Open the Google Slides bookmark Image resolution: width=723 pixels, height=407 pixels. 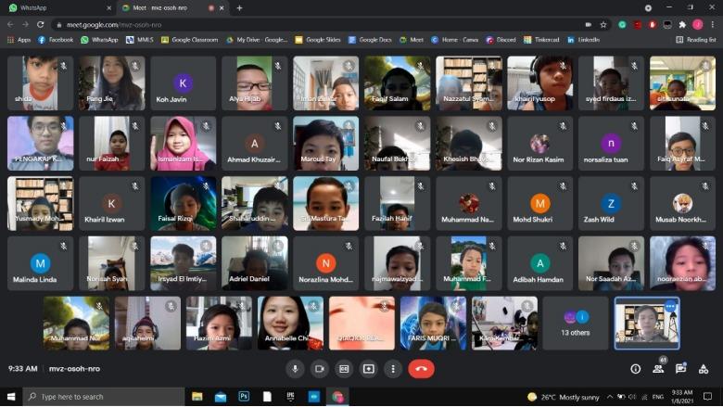319,40
